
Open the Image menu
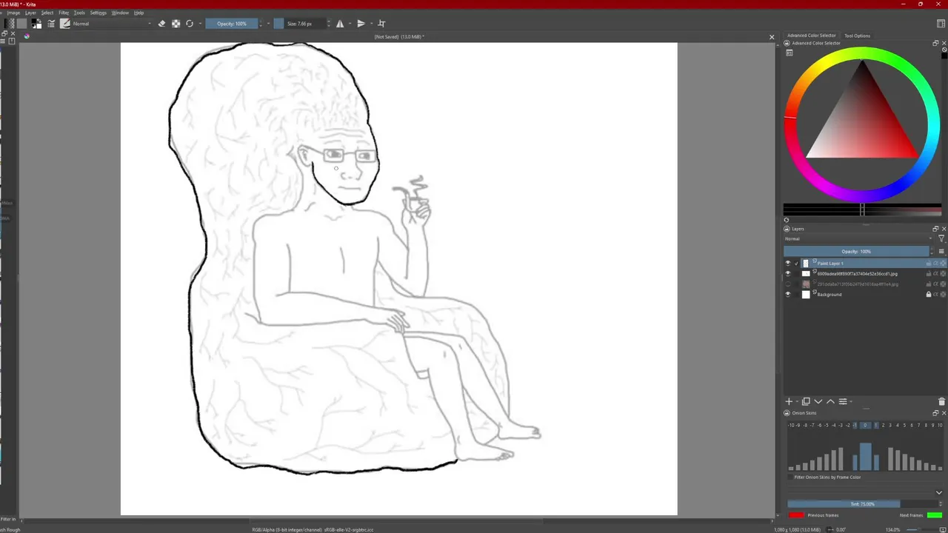pyautogui.click(x=14, y=13)
